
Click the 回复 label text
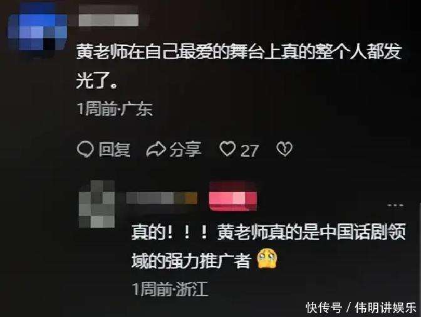pos(114,149)
